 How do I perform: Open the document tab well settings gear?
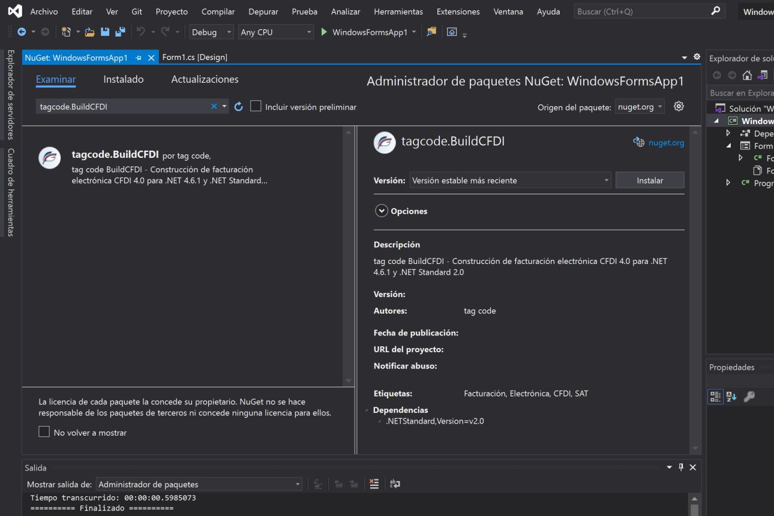point(697,57)
